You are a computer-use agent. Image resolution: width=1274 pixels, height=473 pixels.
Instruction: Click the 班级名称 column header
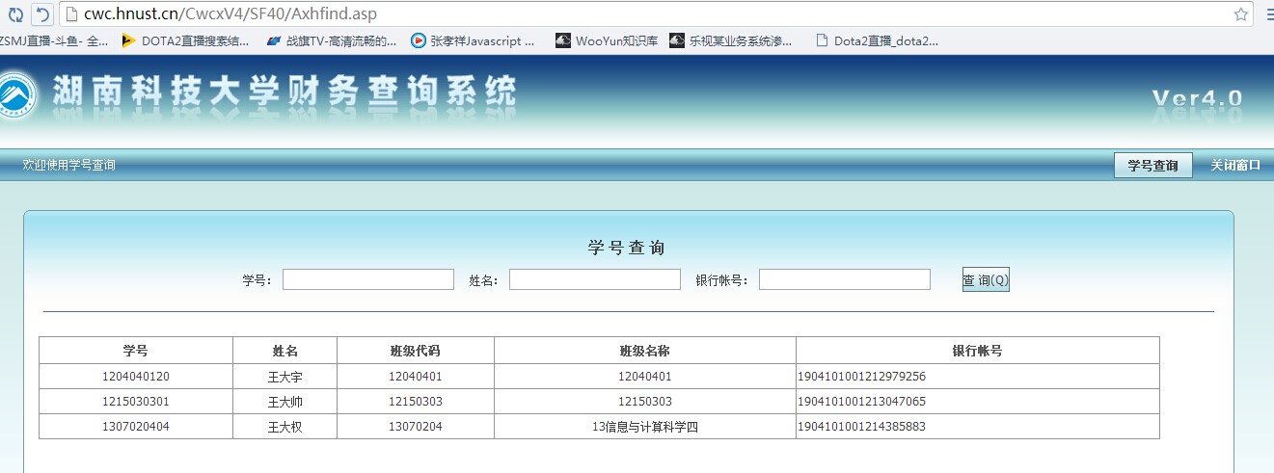tap(645, 351)
